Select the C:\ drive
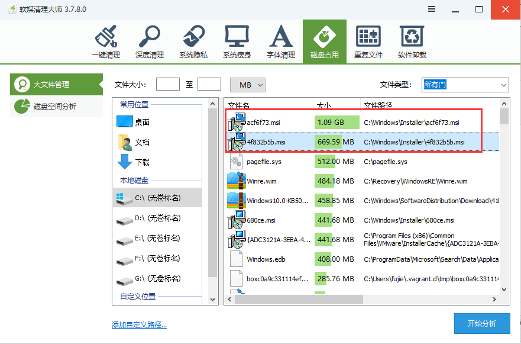Image resolution: width=521 pixels, height=344 pixels. tap(157, 198)
